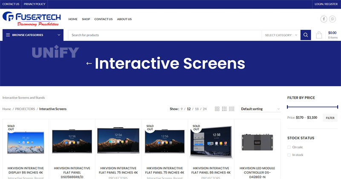This screenshot has height=179, width=341.
Task: Click the search magnifier button
Action: (306, 35)
